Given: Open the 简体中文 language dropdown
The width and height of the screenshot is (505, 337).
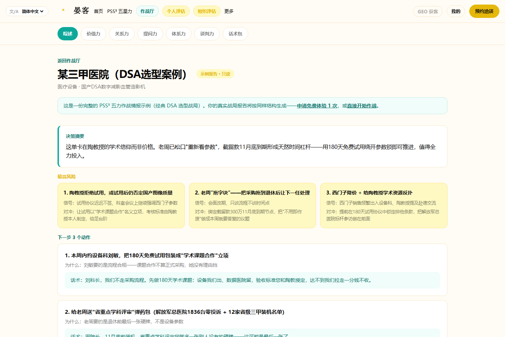Looking at the screenshot, I should [33, 11].
